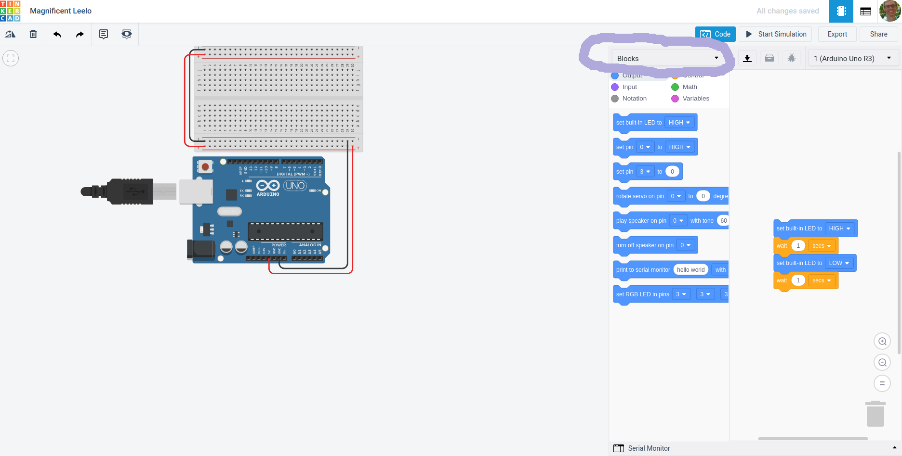Open the rotate servo pin dropdown
Image resolution: width=902 pixels, height=456 pixels.
676,196
